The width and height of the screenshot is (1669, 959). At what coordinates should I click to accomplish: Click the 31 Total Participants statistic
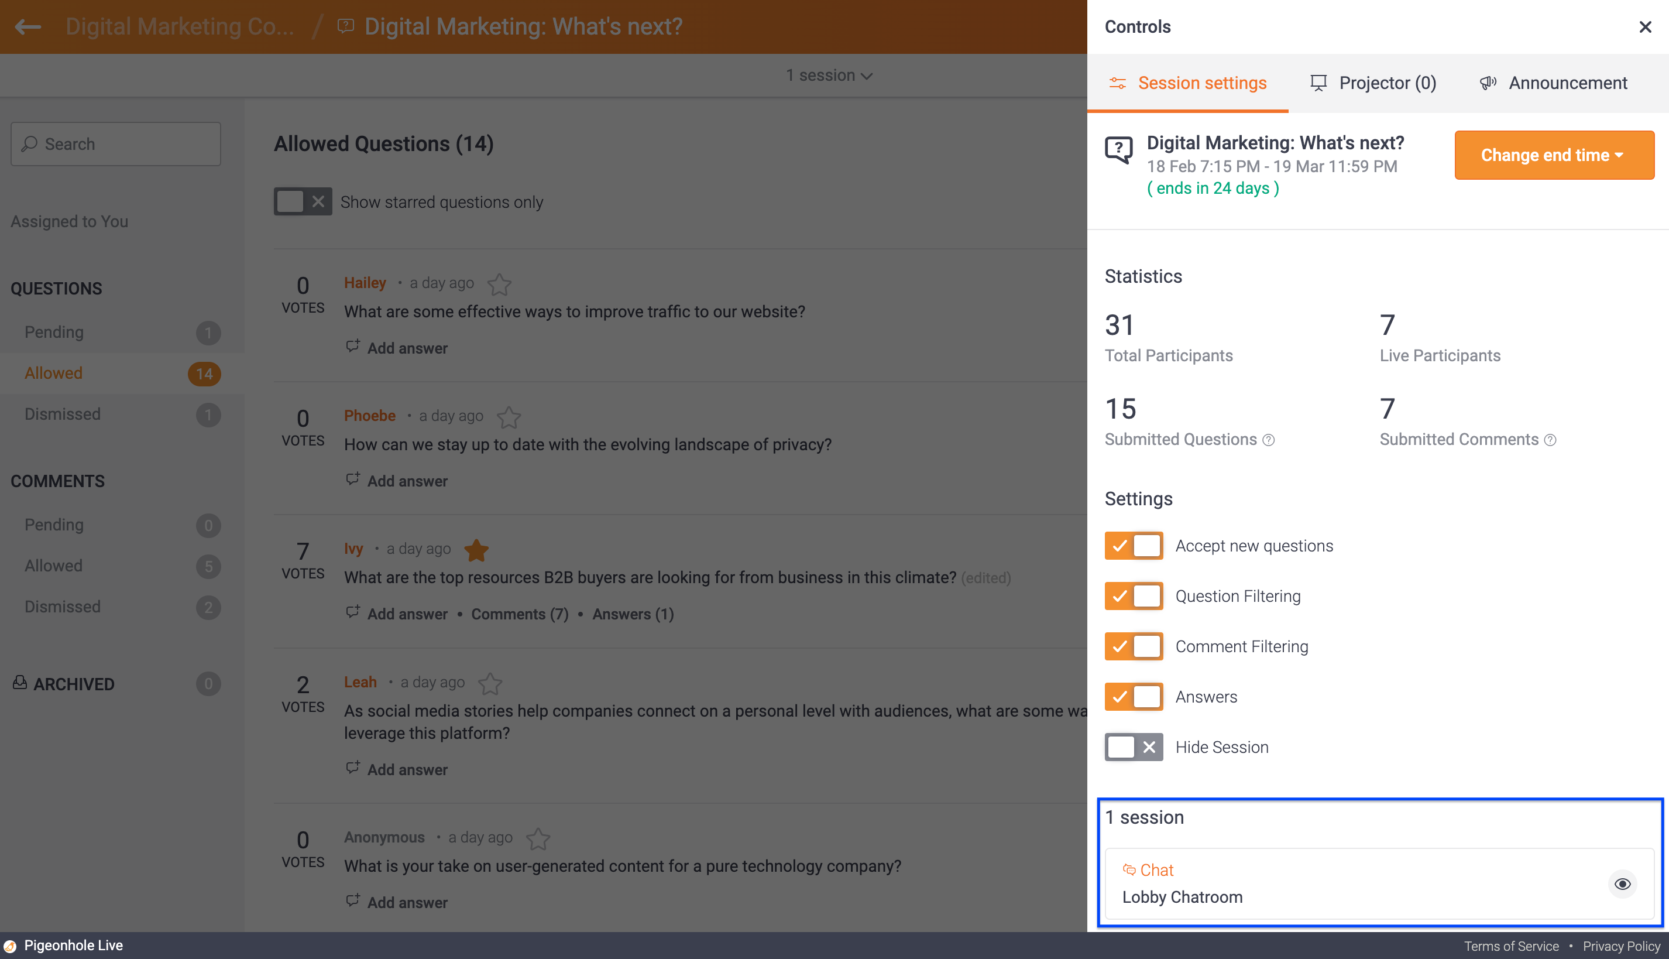click(1169, 338)
